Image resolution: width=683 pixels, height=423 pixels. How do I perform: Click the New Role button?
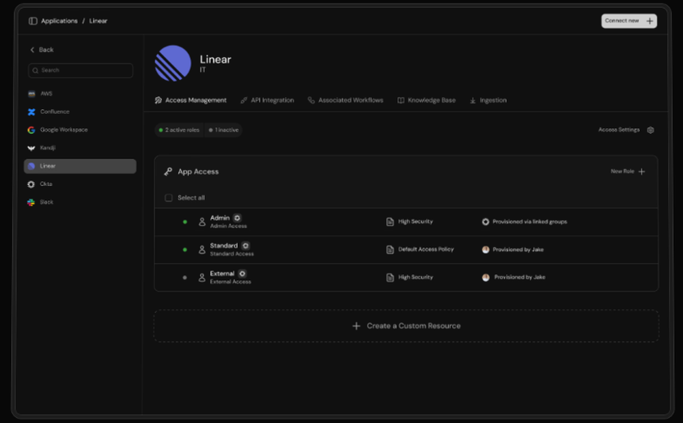coord(628,171)
